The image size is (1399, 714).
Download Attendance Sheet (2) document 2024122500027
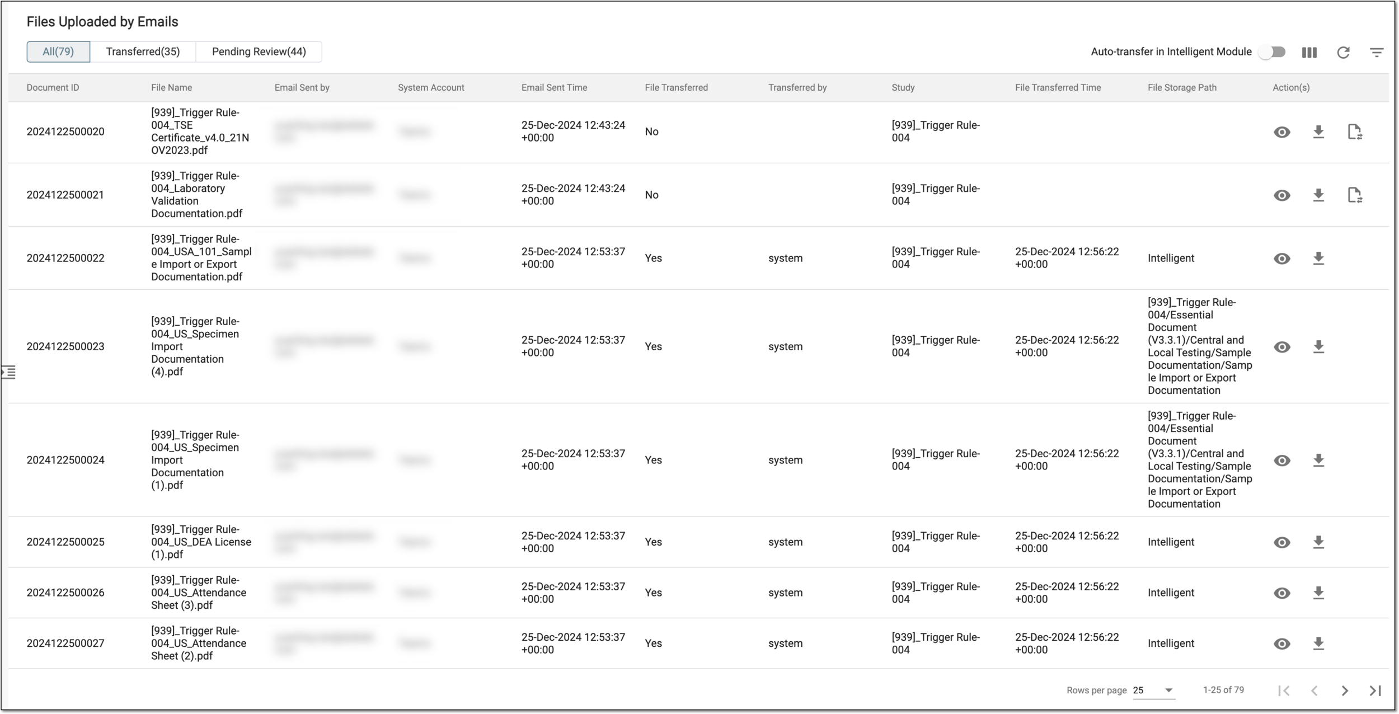pyautogui.click(x=1318, y=643)
